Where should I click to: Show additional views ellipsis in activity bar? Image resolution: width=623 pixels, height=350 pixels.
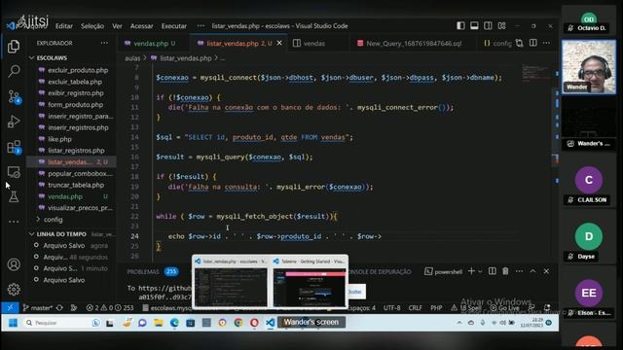[14, 222]
